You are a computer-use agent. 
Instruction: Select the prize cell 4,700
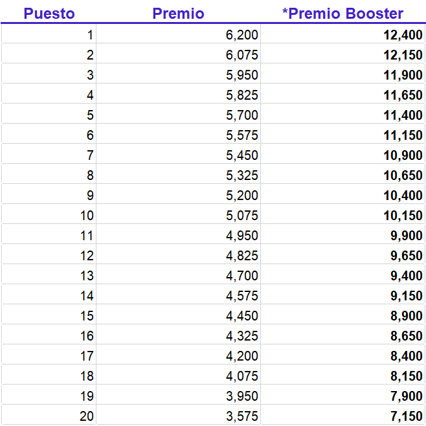click(x=178, y=275)
